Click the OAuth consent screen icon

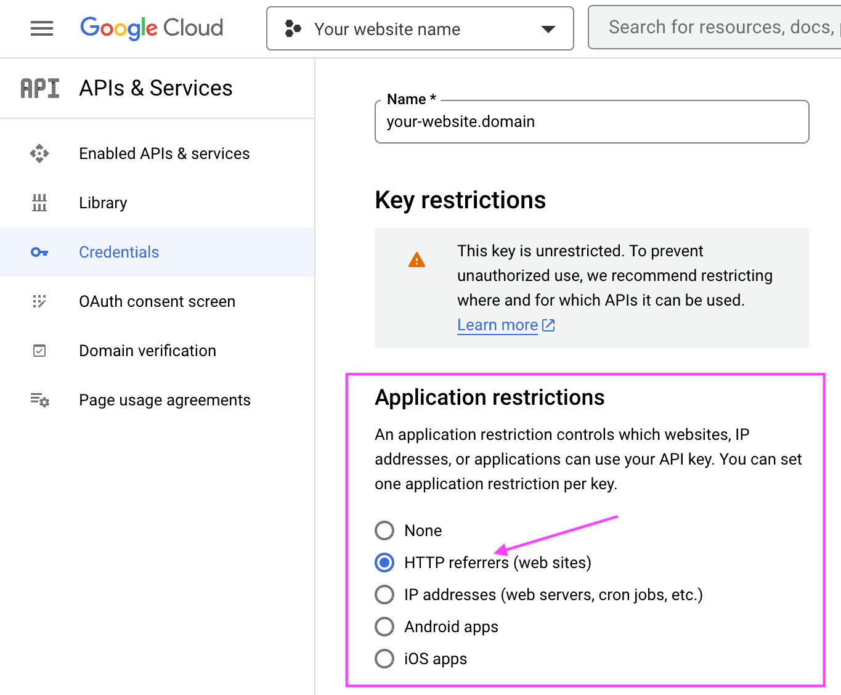pos(39,301)
